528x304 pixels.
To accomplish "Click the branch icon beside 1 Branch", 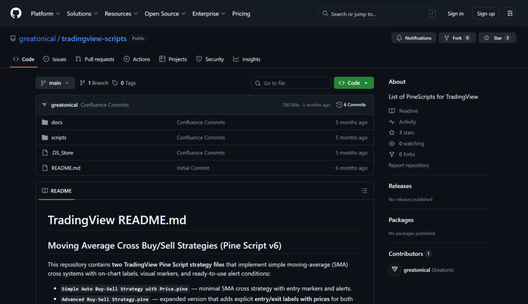I will pyautogui.click(x=82, y=83).
